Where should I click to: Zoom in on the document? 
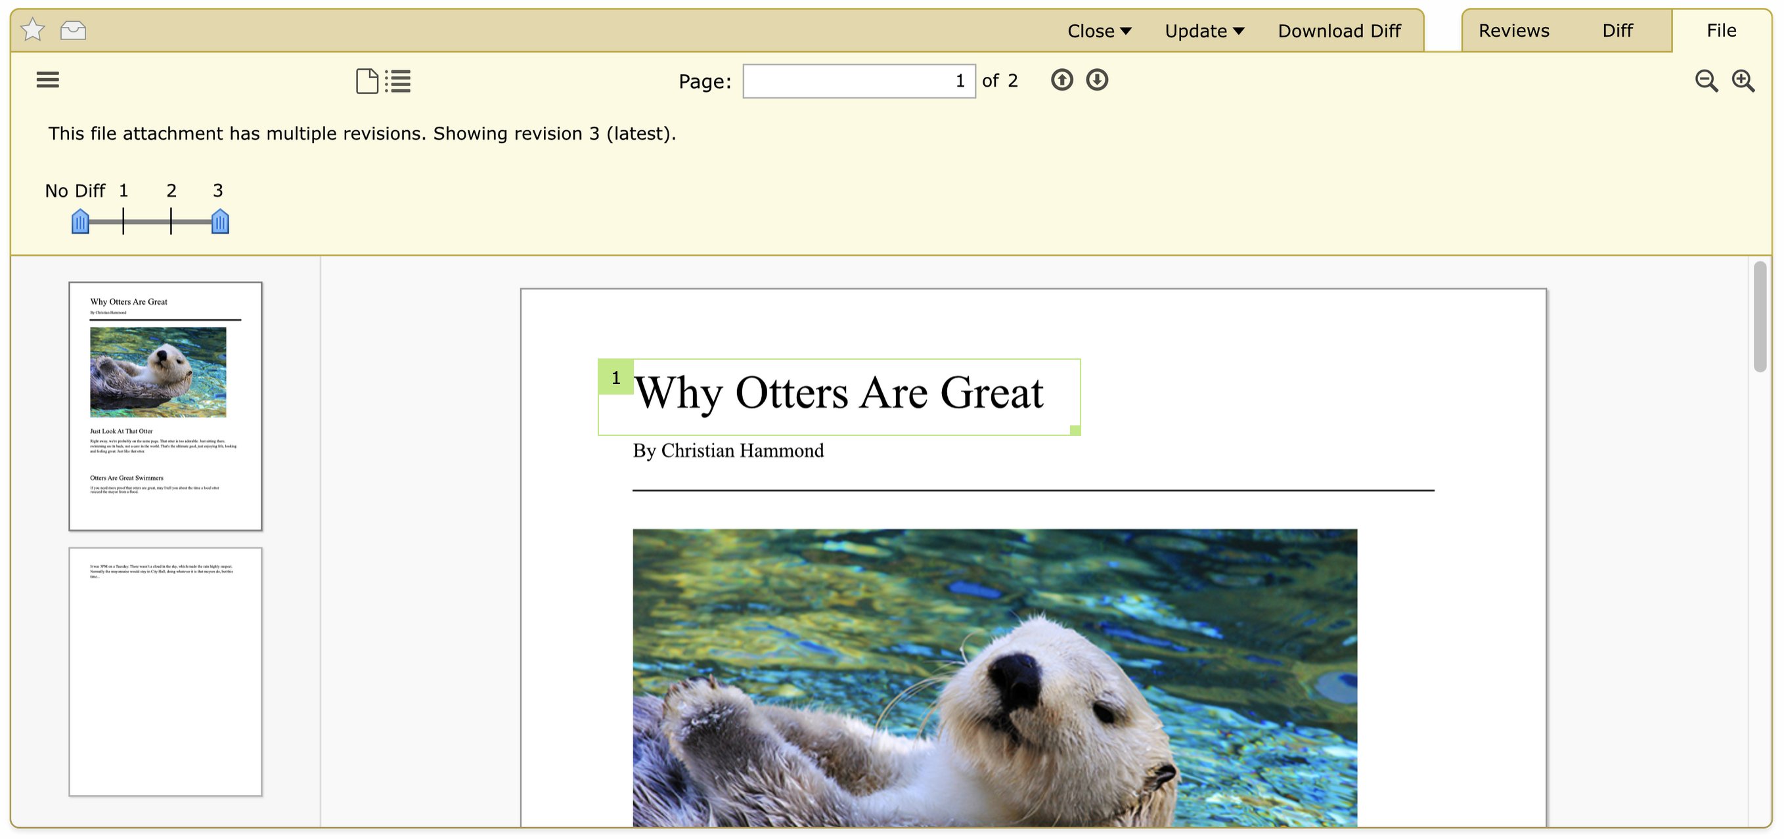[x=1743, y=81]
